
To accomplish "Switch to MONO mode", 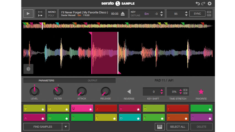I will pos(52,12).
